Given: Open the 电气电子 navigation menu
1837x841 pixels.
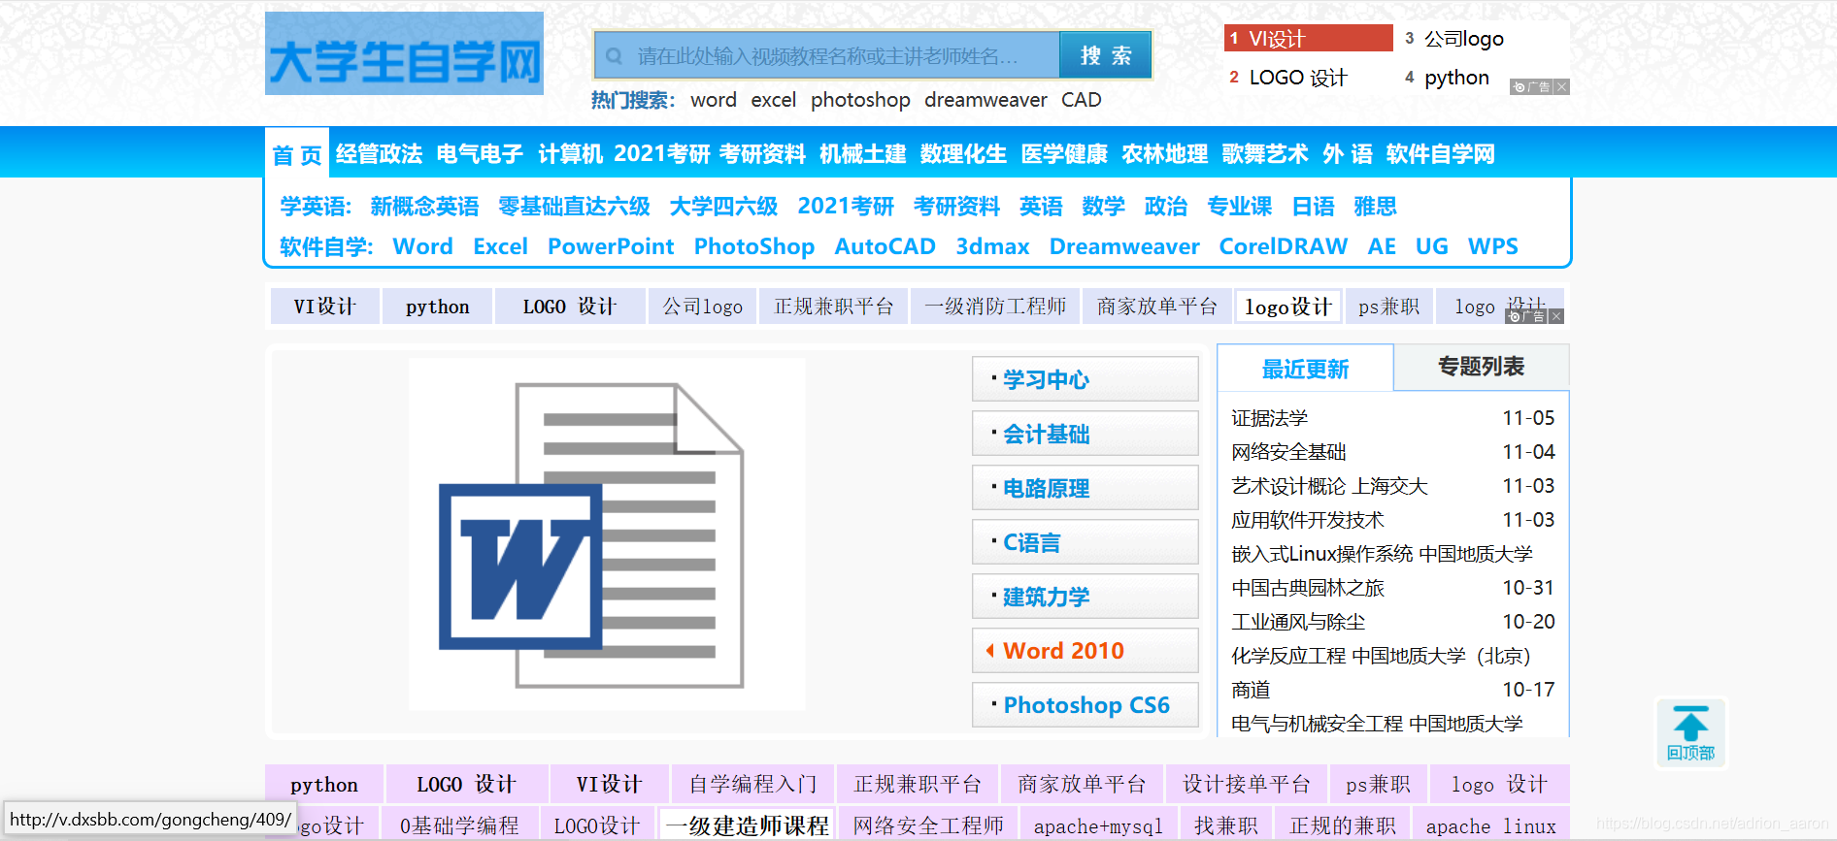Looking at the screenshot, I should point(480,153).
